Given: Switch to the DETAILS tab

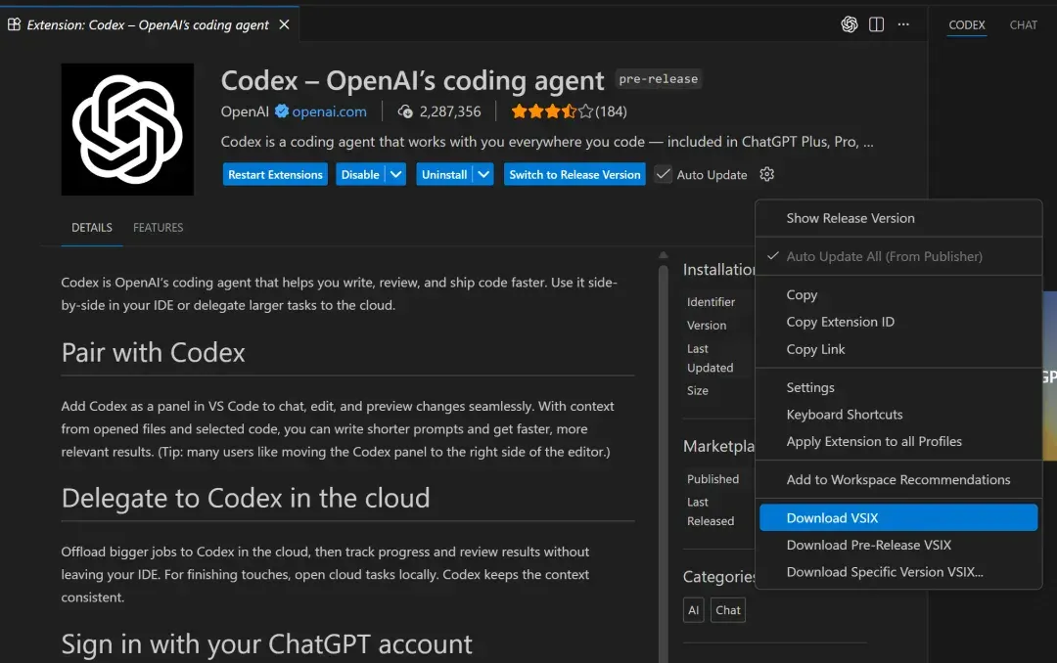Looking at the screenshot, I should [x=92, y=228].
